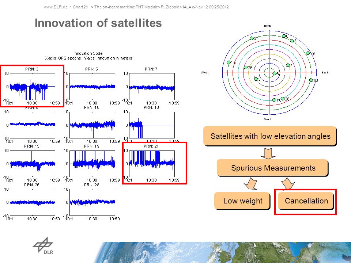Click satellite marker 7 on skyplot

coord(288,65)
